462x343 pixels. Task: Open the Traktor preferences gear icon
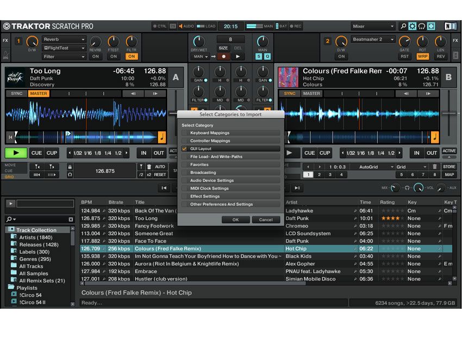pyautogui.click(x=413, y=26)
